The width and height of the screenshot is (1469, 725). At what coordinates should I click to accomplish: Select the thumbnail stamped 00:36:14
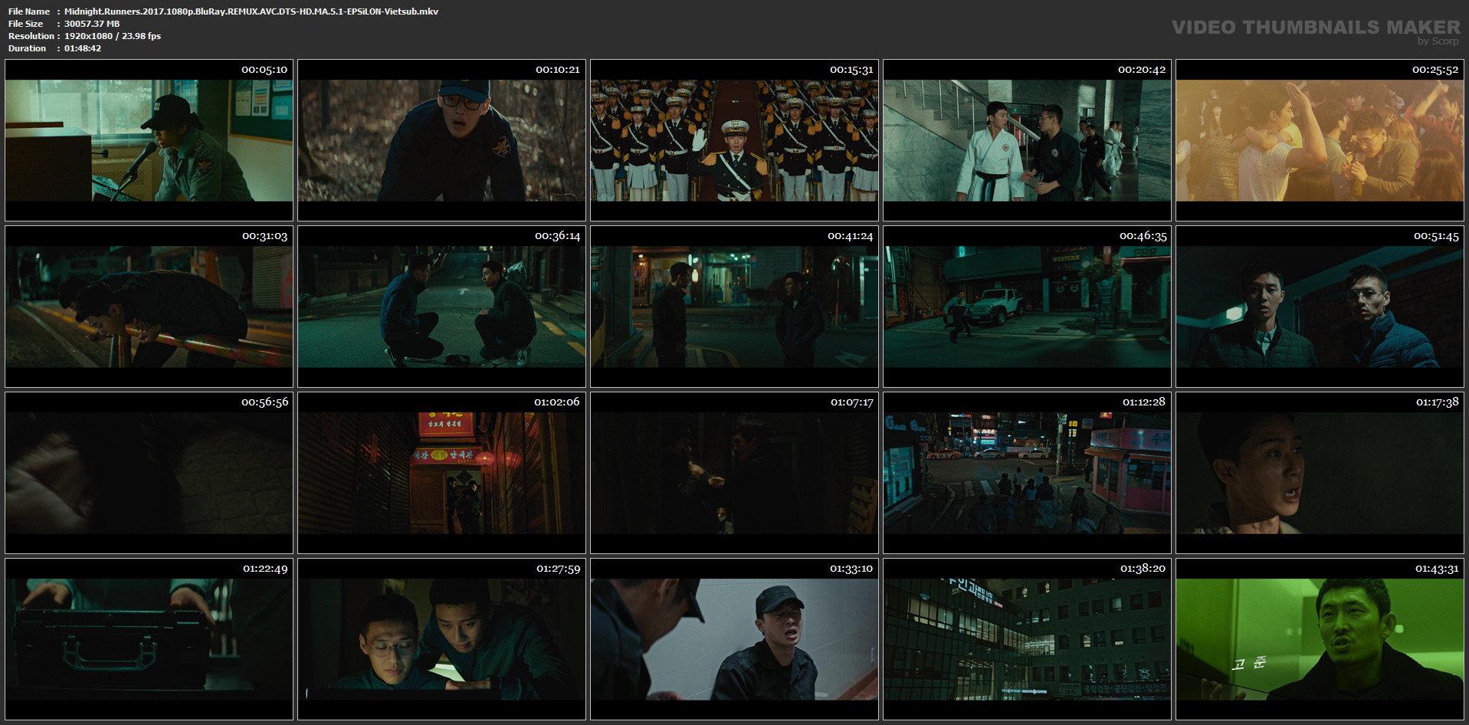[x=441, y=307]
